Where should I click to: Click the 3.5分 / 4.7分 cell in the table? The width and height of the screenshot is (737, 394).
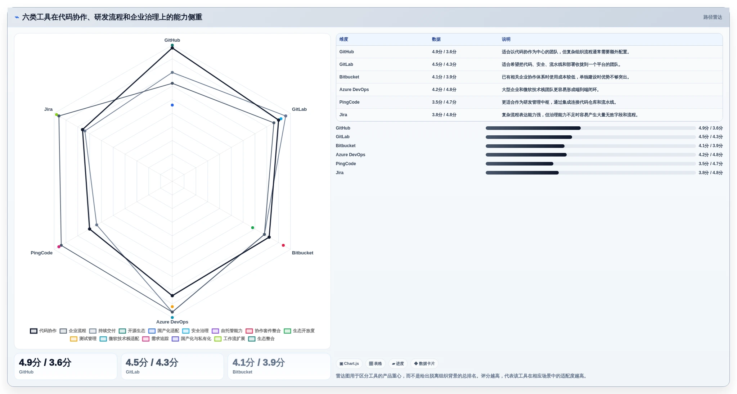444,103
